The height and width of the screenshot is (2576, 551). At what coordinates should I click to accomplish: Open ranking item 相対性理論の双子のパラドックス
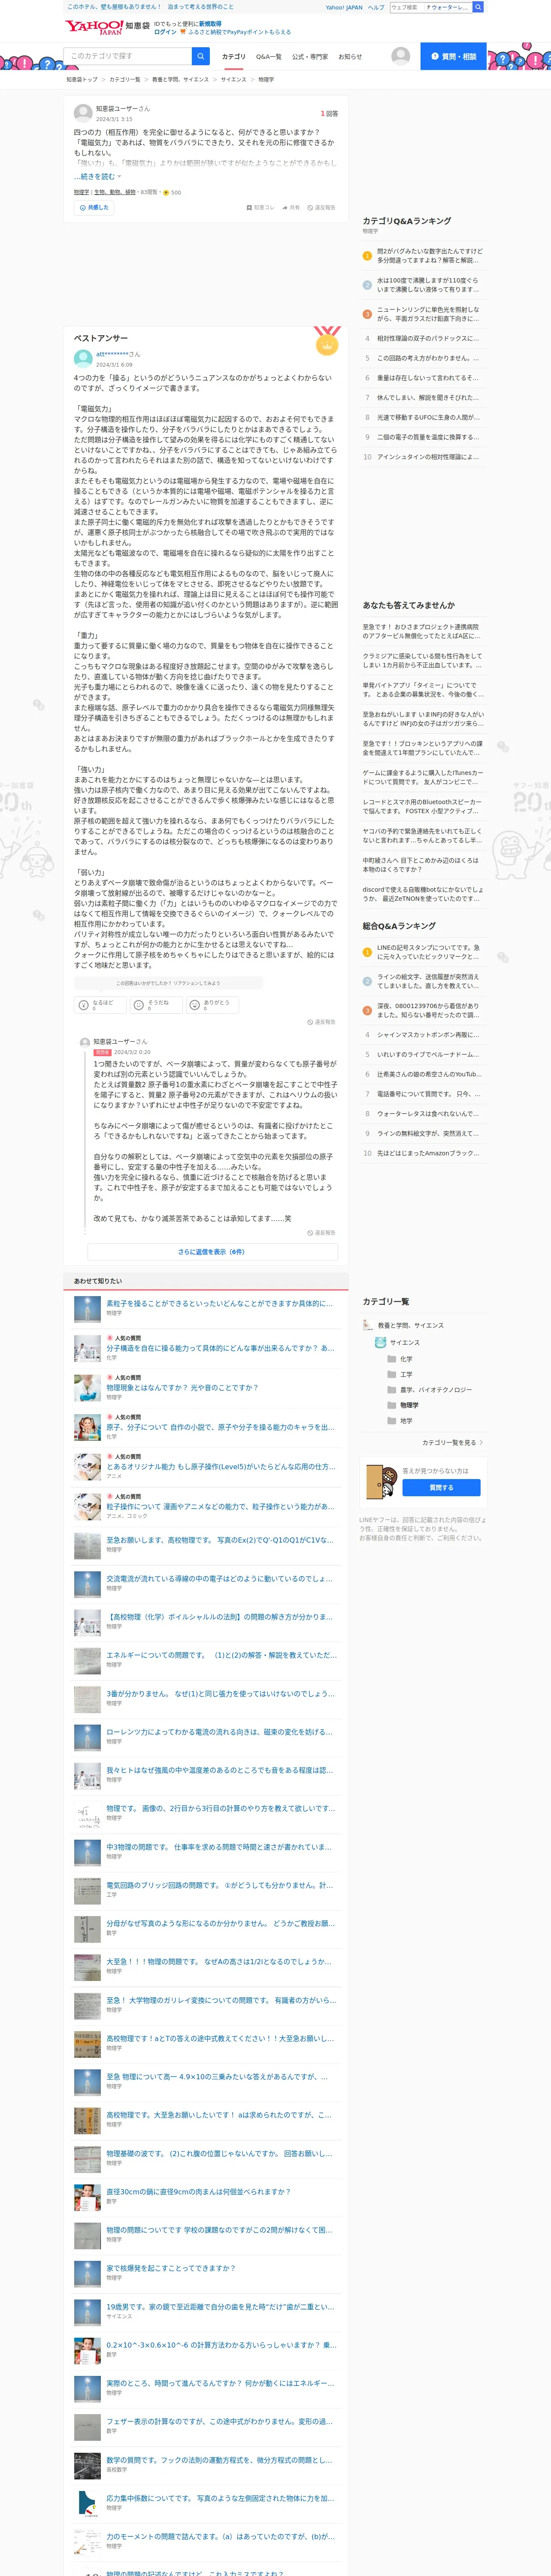click(x=428, y=338)
